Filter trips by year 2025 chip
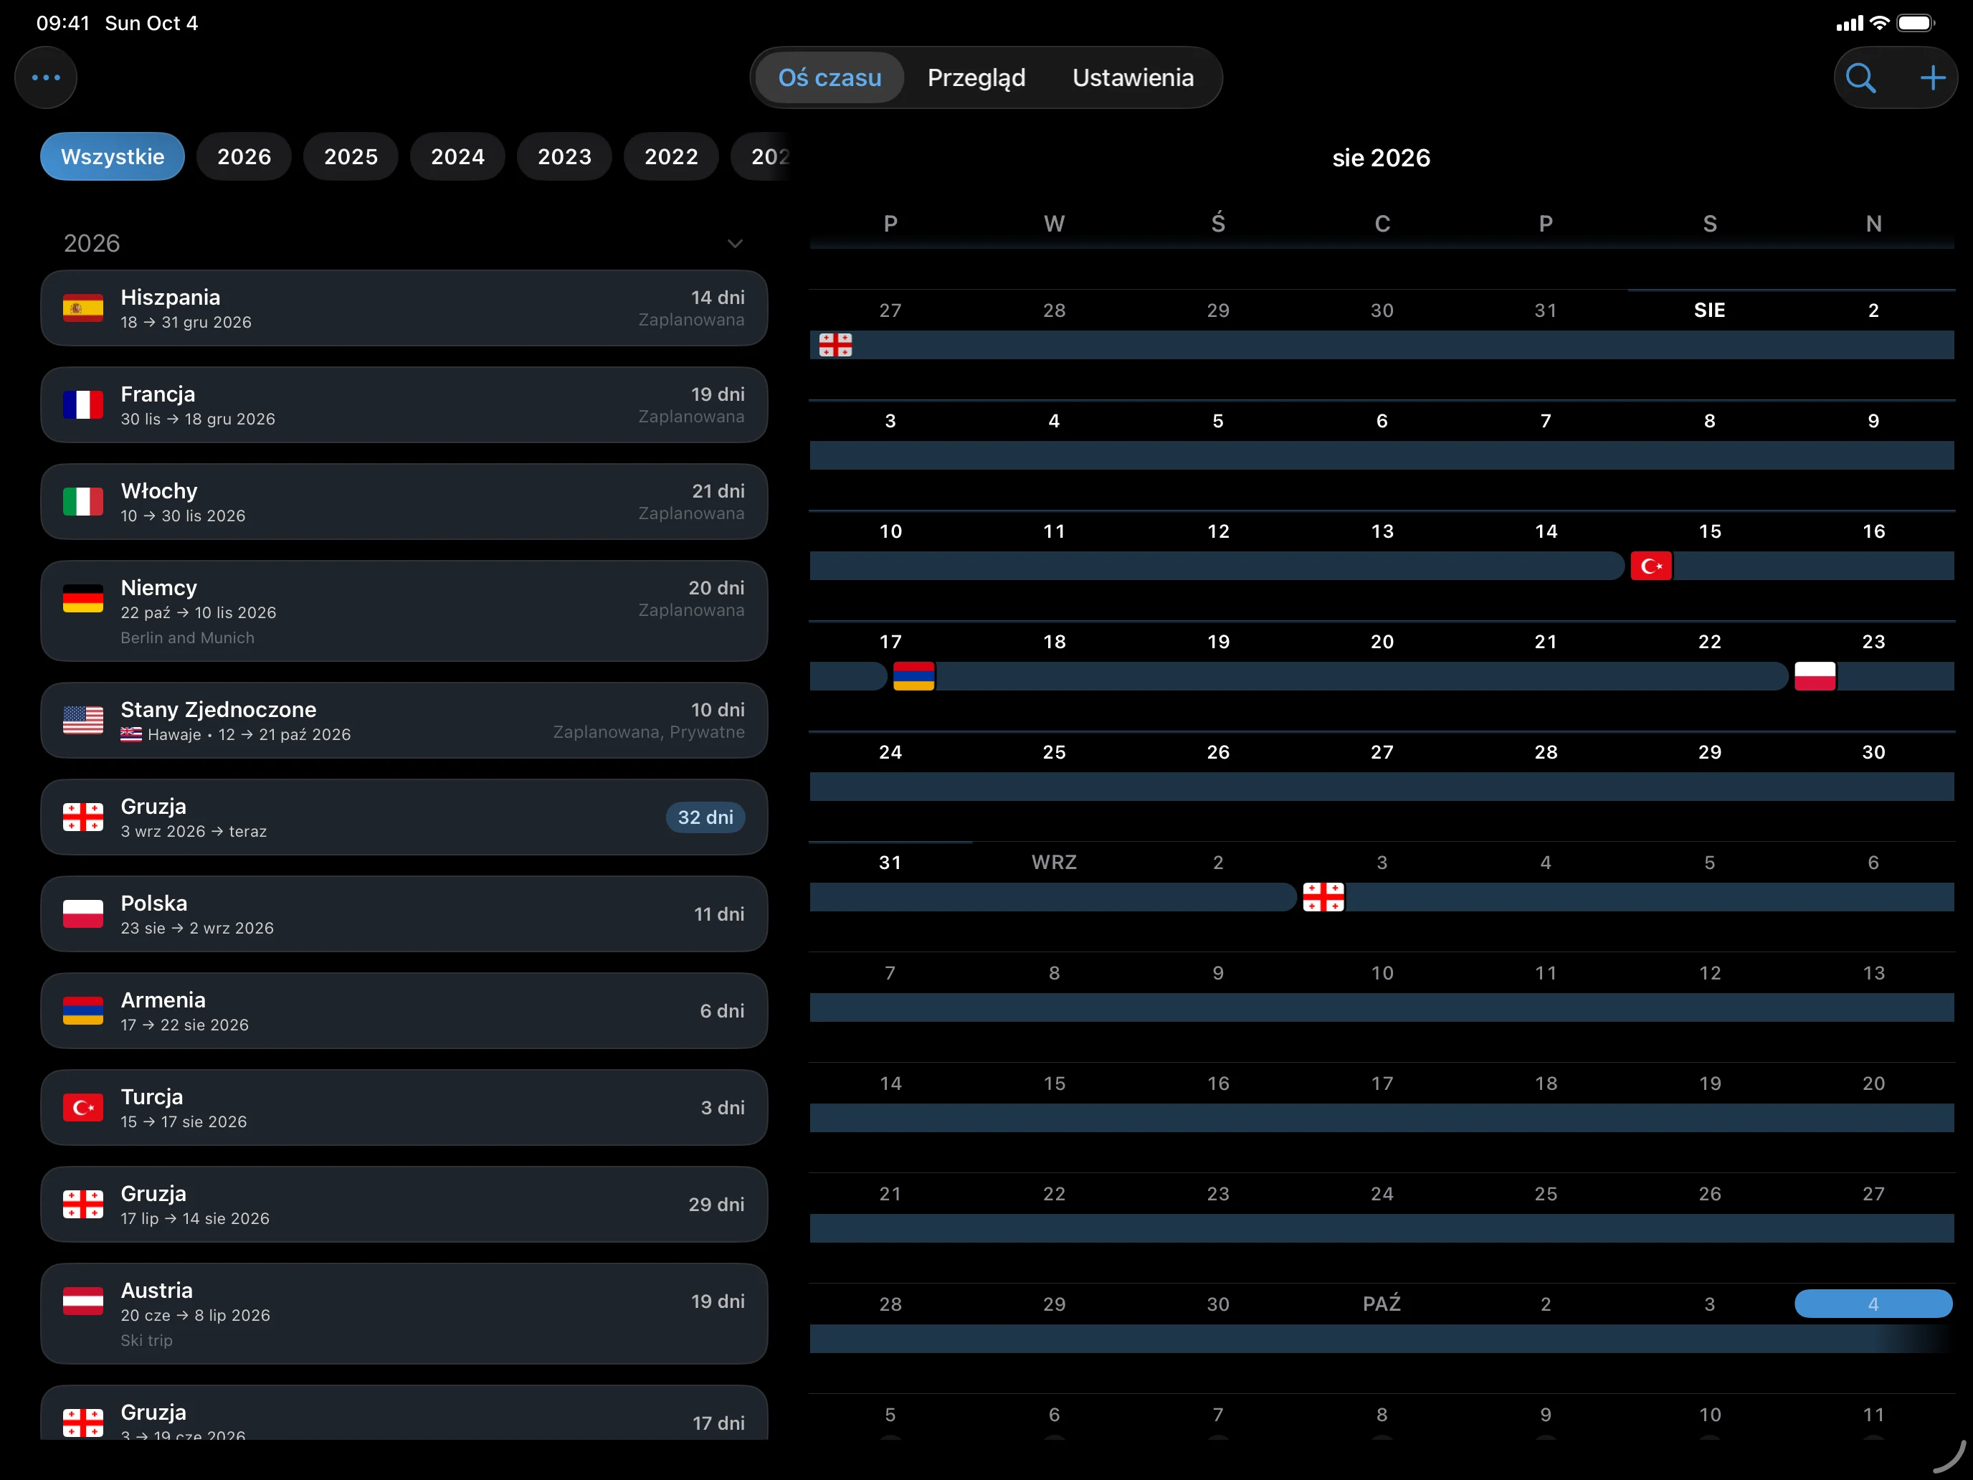Image resolution: width=1973 pixels, height=1480 pixels. (351, 157)
